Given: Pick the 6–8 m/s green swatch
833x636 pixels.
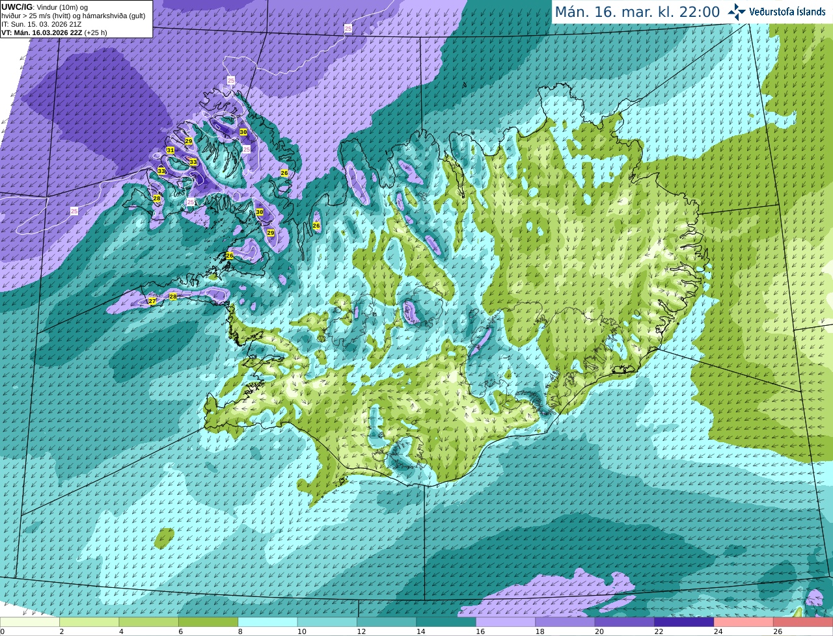Looking at the screenshot, I should click(x=208, y=622).
